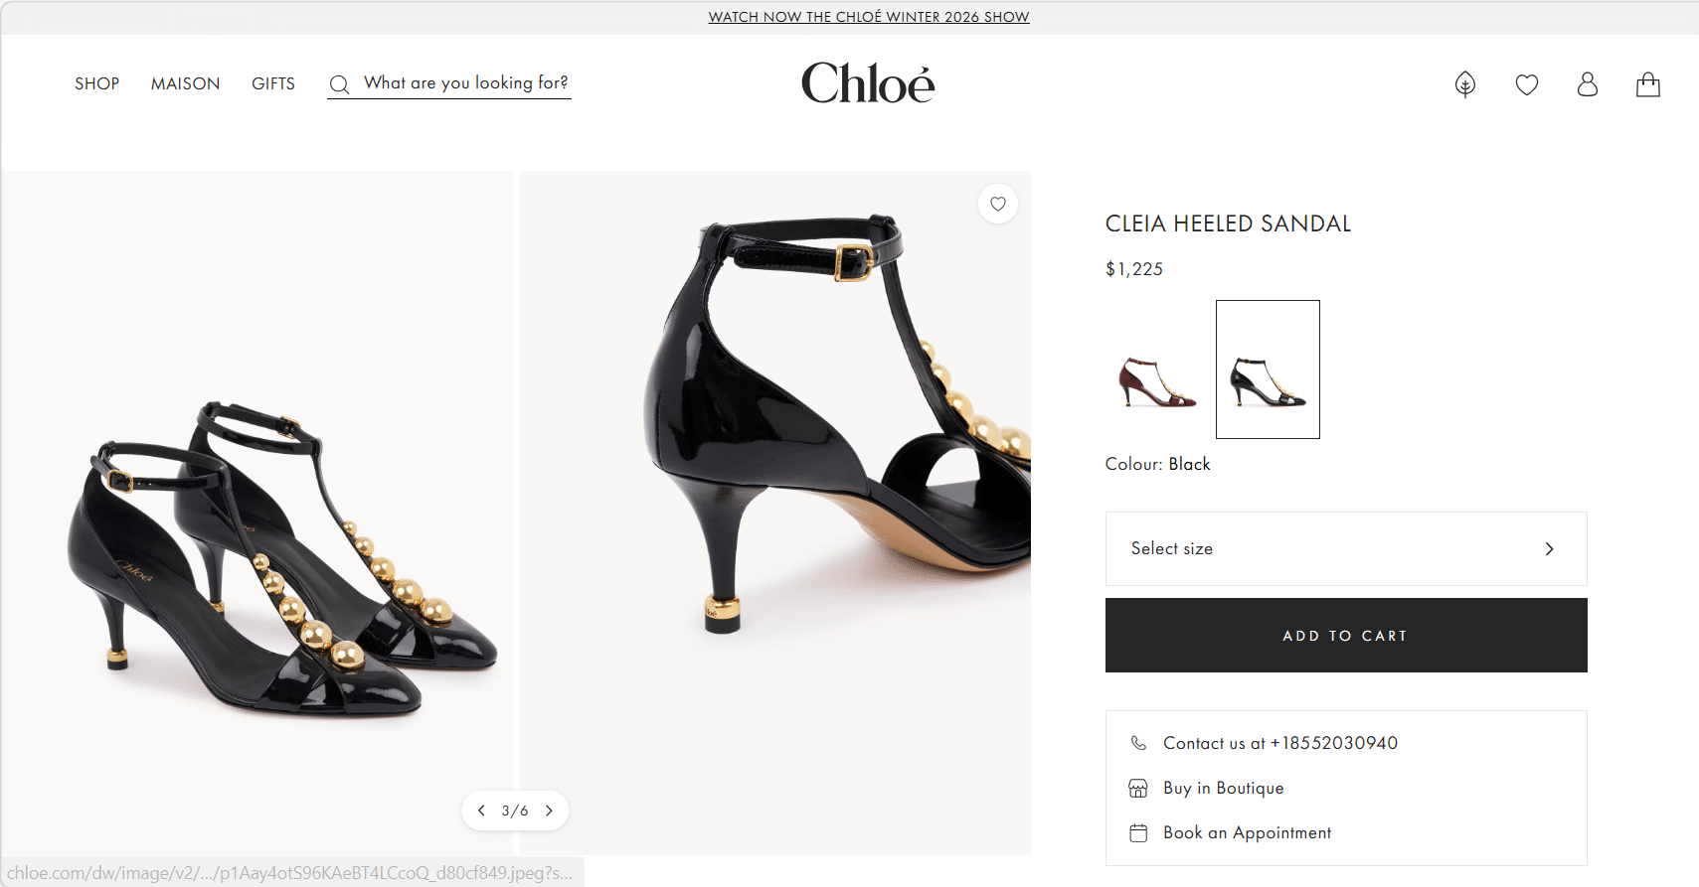
Task: Click the sustainability leaf icon
Action: coord(1464,84)
